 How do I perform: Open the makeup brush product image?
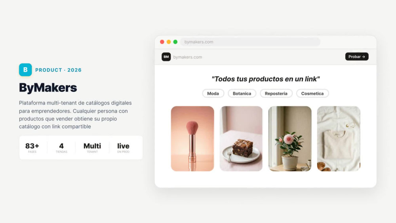click(x=192, y=139)
